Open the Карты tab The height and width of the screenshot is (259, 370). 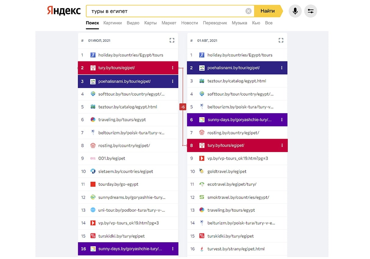151,23
